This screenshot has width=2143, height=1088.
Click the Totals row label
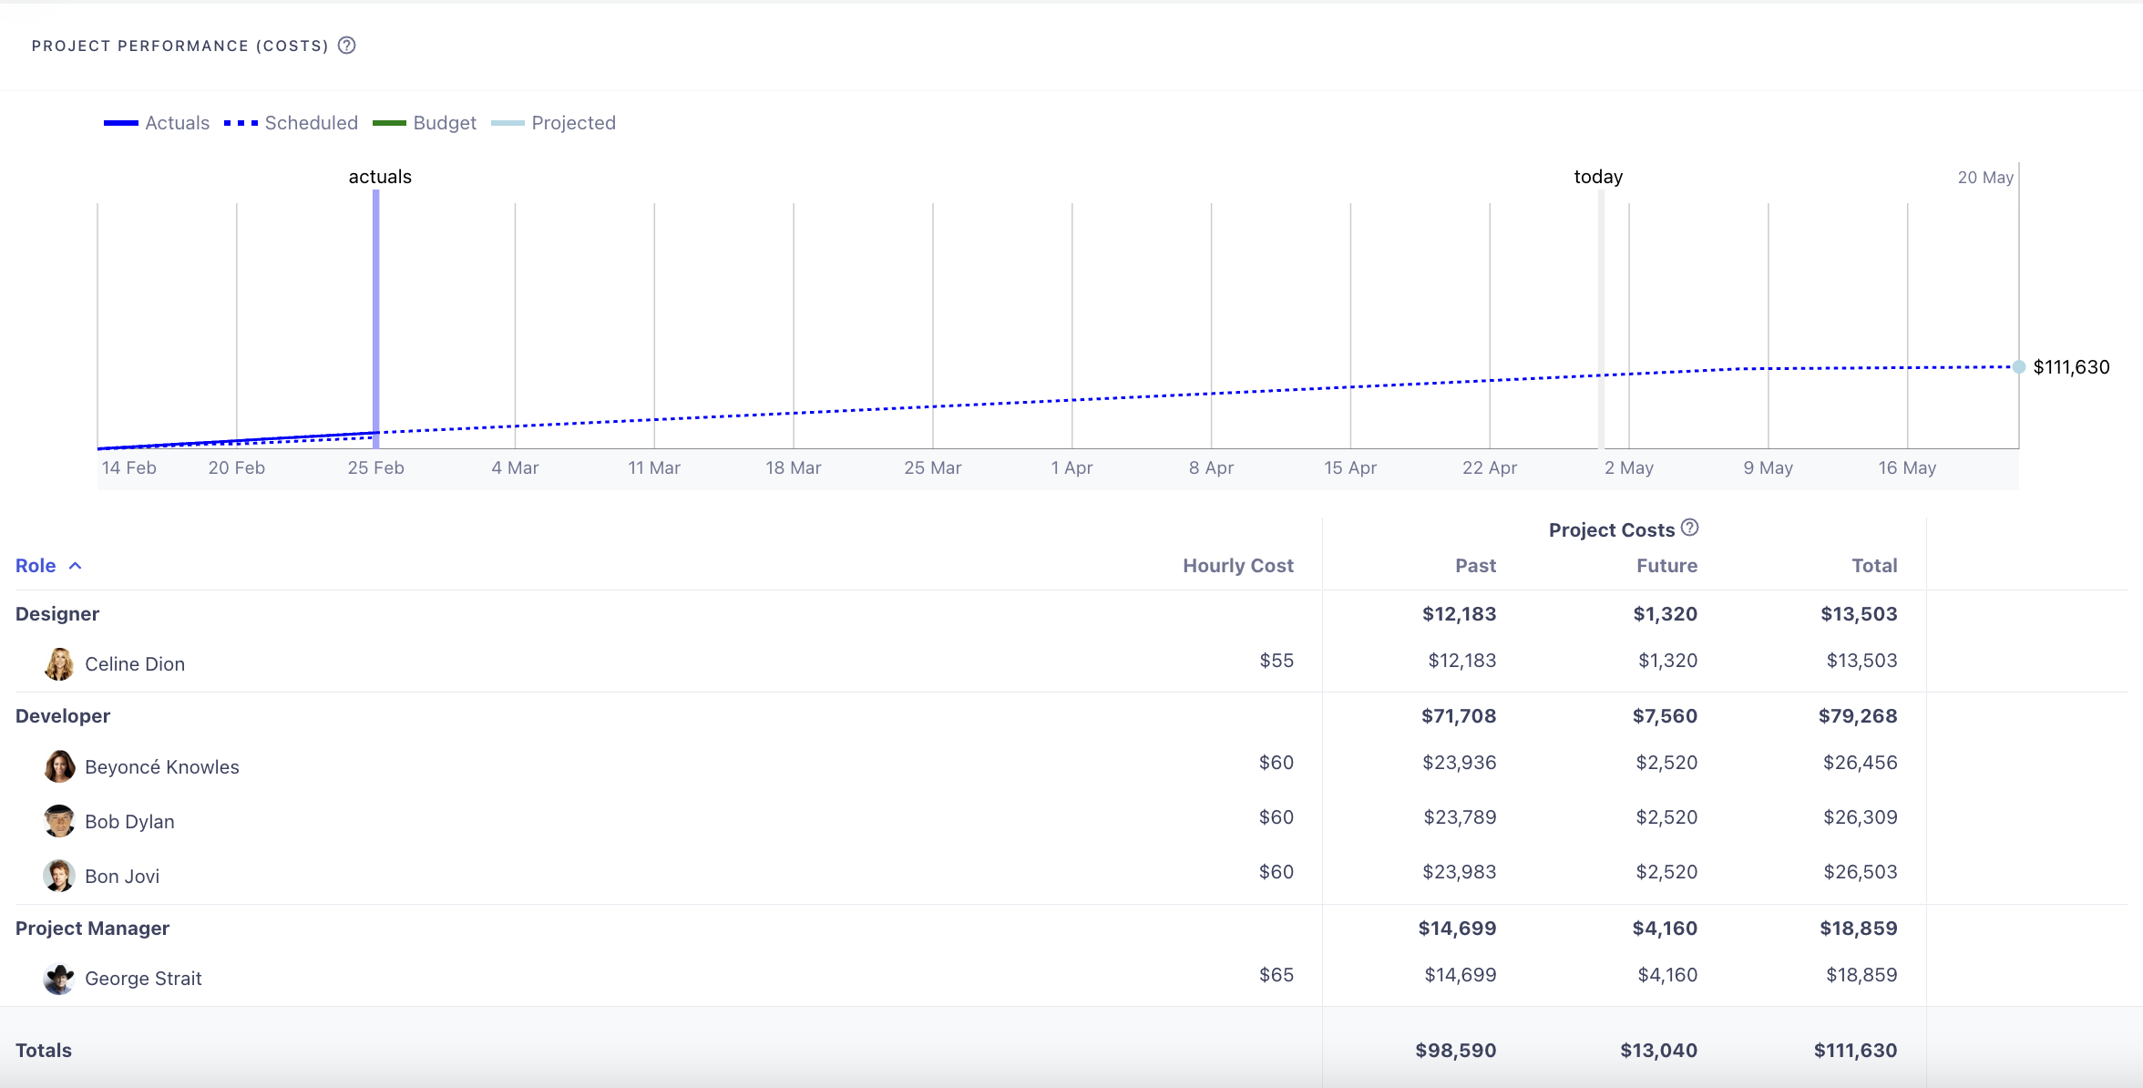click(44, 1050)
